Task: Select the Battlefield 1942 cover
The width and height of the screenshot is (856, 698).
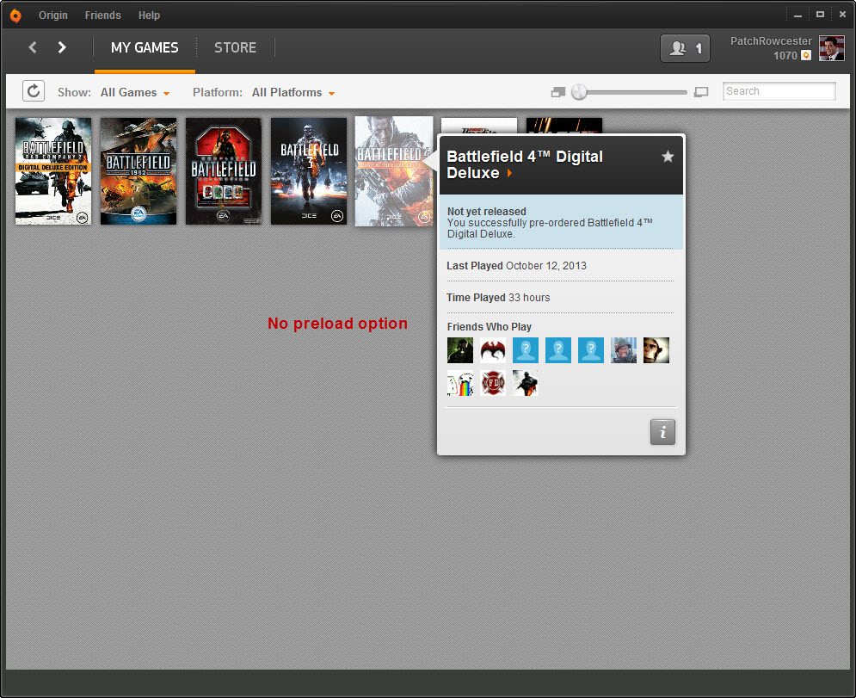Action: (x=139, y=171)
